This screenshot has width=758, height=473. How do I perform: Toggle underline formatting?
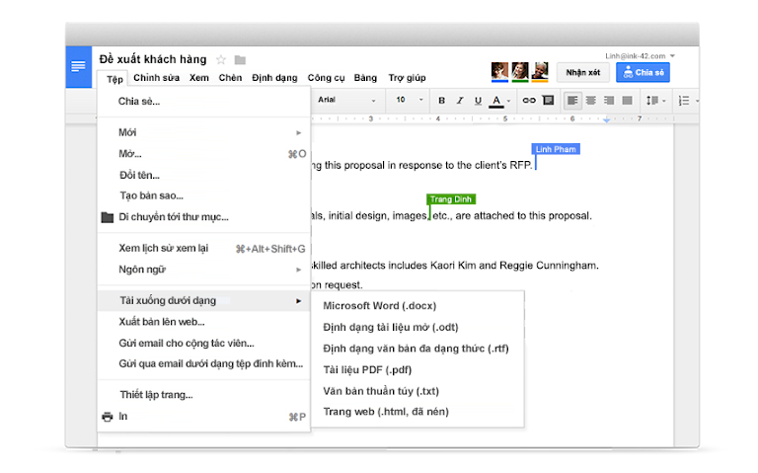[x=478, y=100]
